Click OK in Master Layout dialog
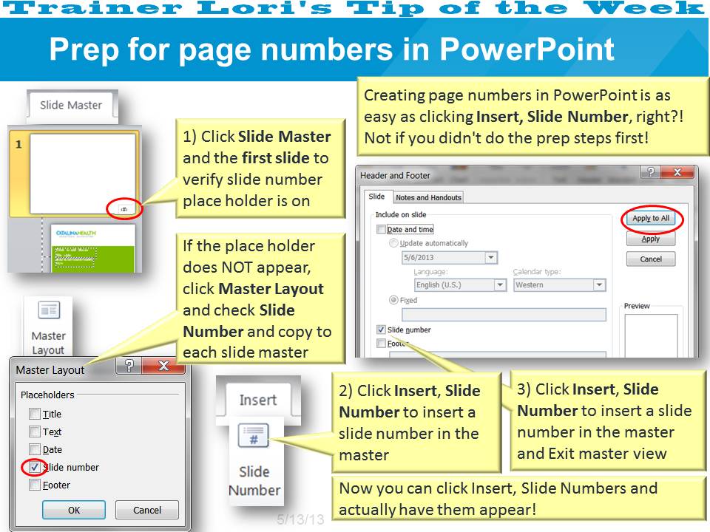Viewport: 710px width, 532px height. click(x=74, y=510)
